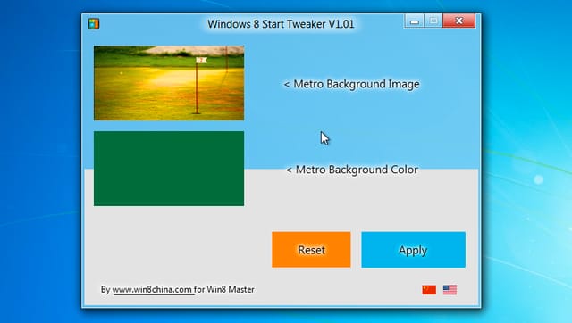Click the Metro Background Color label
Screen dimensions: 572x323
[352, 170]
